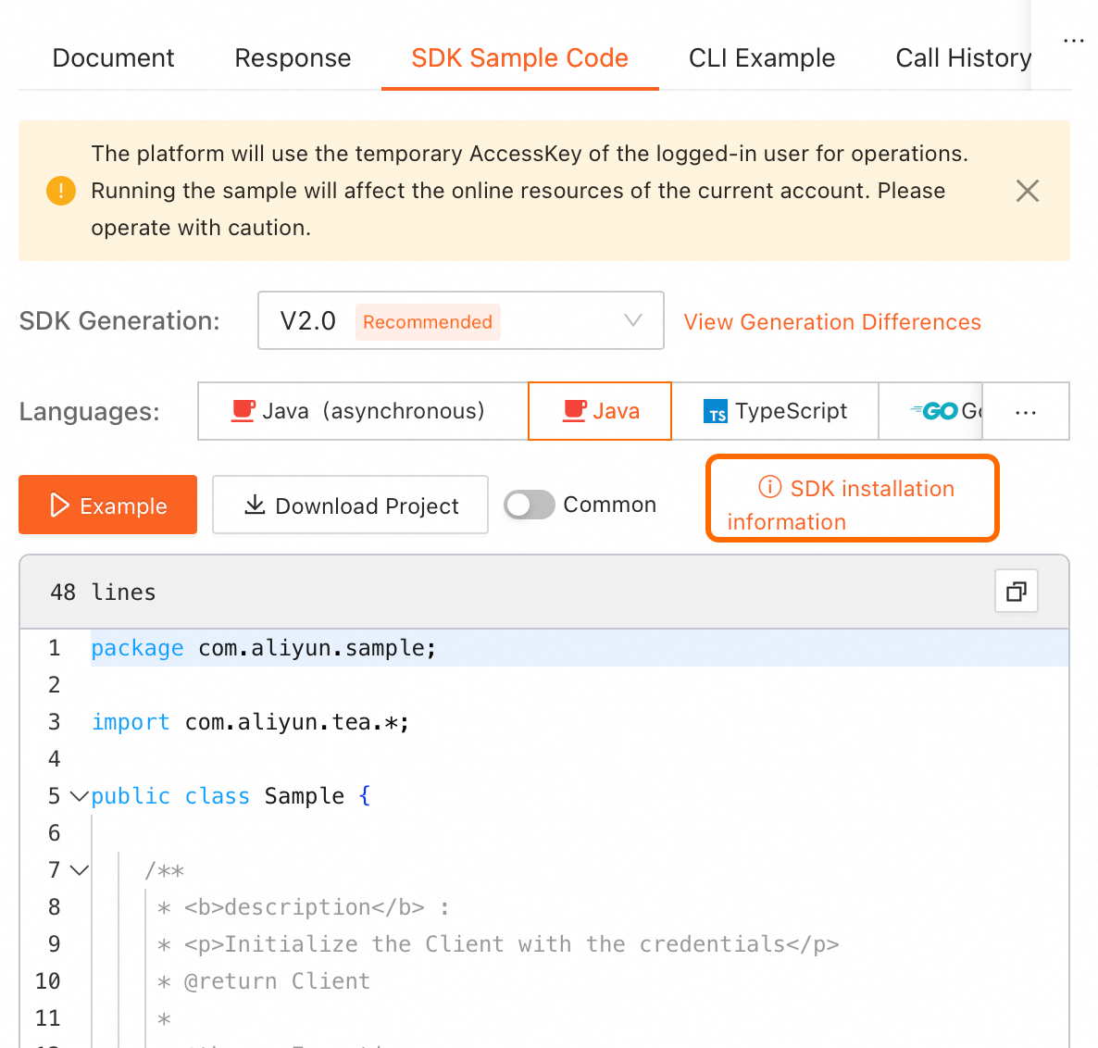This screenshot has height=1048, width=1098.
Task: Switch to the Response tab
Action: pyautogui.click(x=293, y=58)
